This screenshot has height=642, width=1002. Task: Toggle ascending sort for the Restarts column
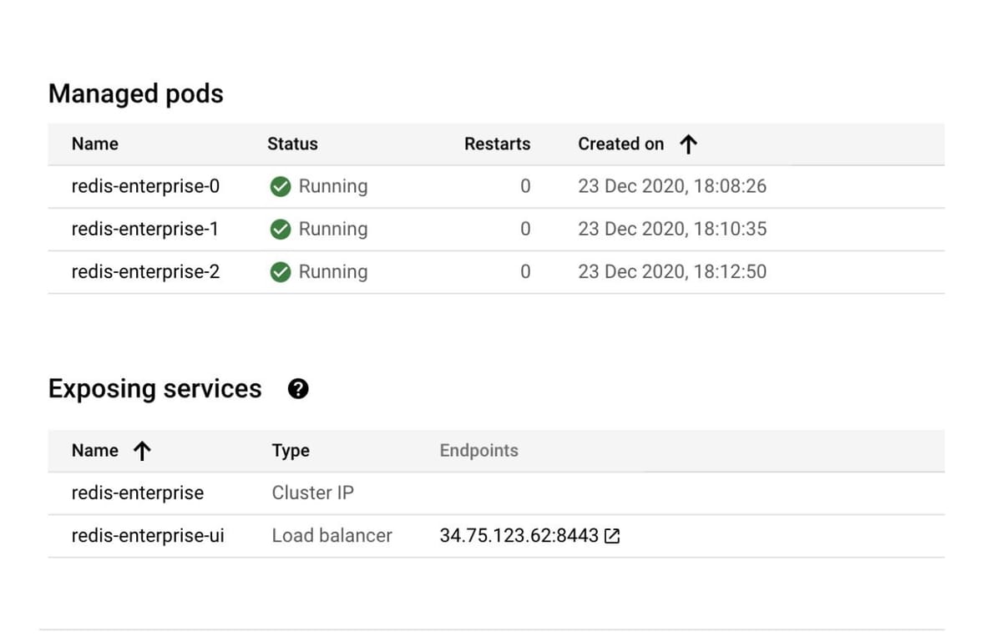point(497,144)
